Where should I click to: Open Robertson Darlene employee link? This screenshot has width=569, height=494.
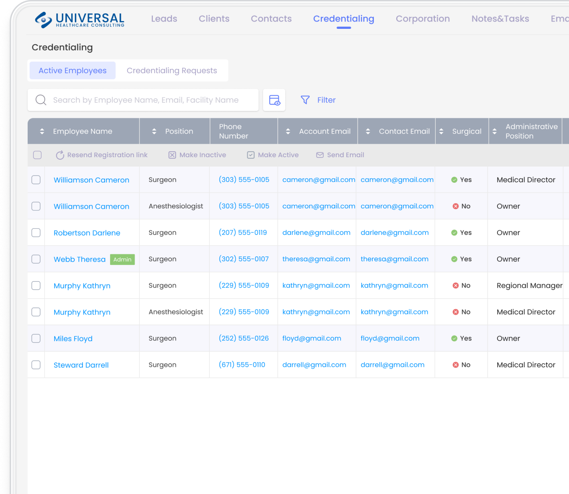point(87,233)
